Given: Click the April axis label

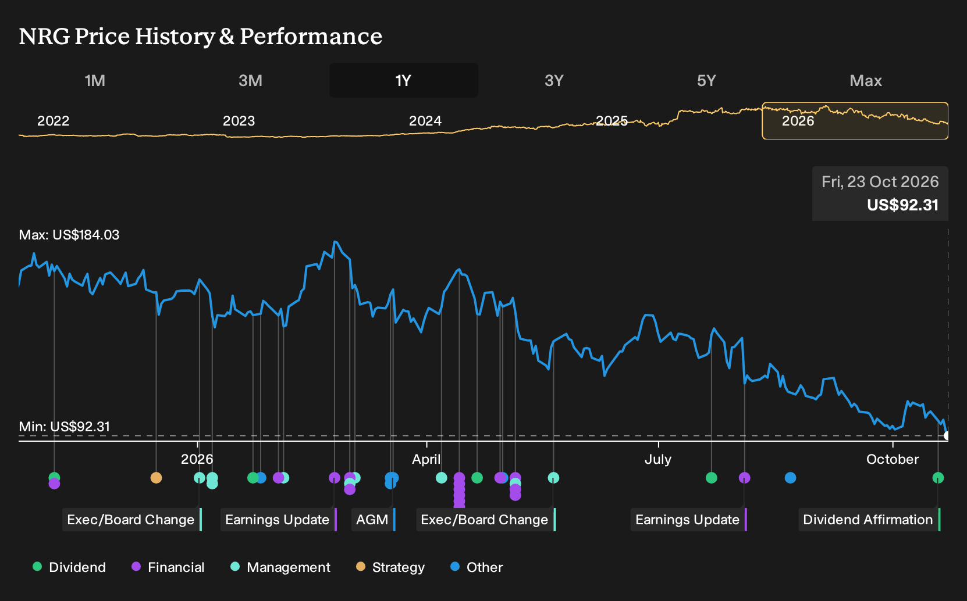Looking at the screenshot, I should [x=426, y=459].
